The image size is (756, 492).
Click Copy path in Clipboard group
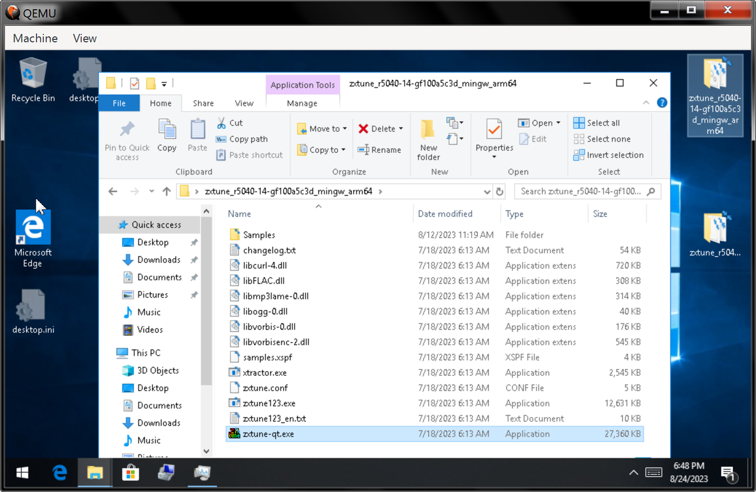(242, 139)
